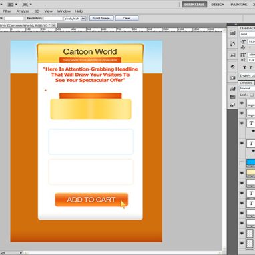The image size is (255, 255).
Task: Hide the bottom-most visible layer's eye icon
Action: 242,243
